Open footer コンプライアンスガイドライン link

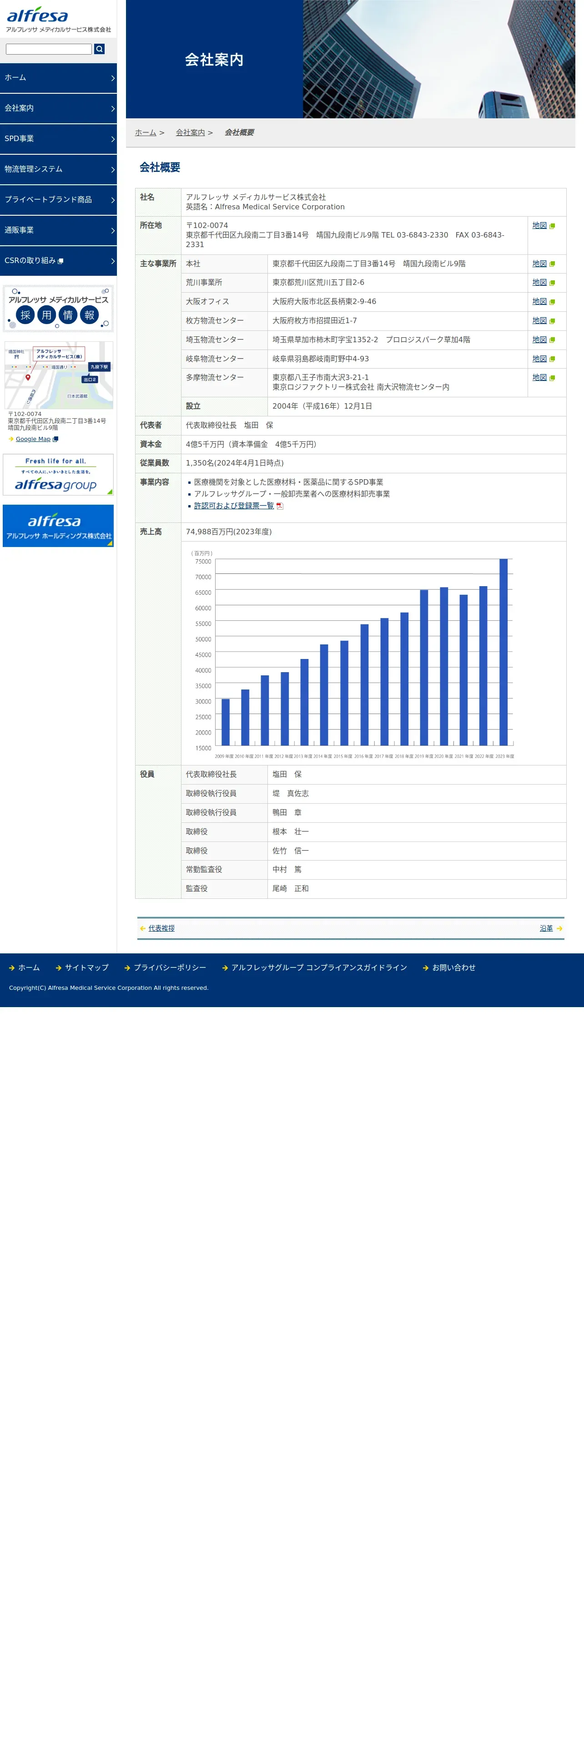coord(319,968)
